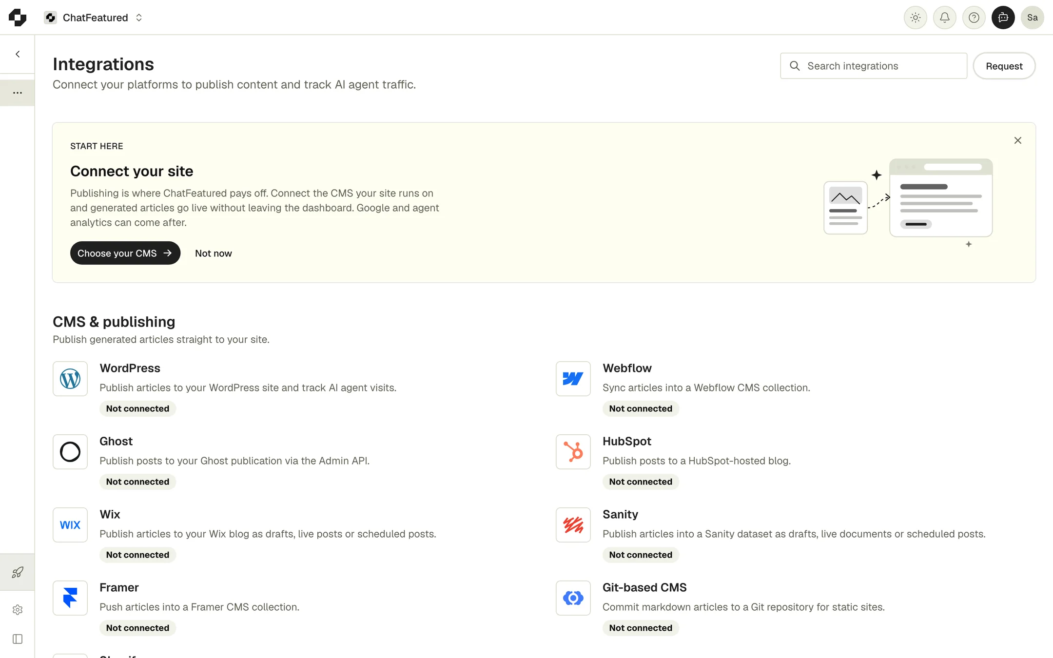Collapse sidebar with back chevron
This screenshot has height=658, width=1053.
click(x=18, y=54)
